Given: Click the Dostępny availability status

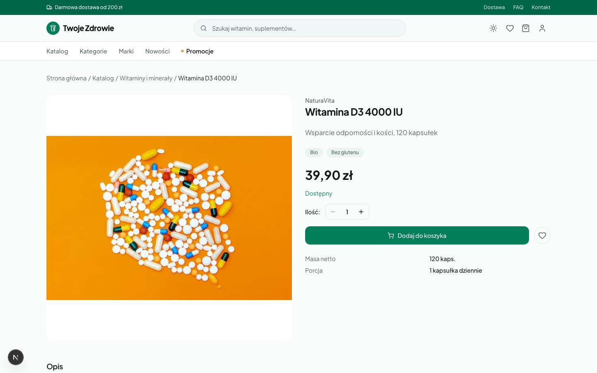Looking at the screenshot, I should pos(319,194).
